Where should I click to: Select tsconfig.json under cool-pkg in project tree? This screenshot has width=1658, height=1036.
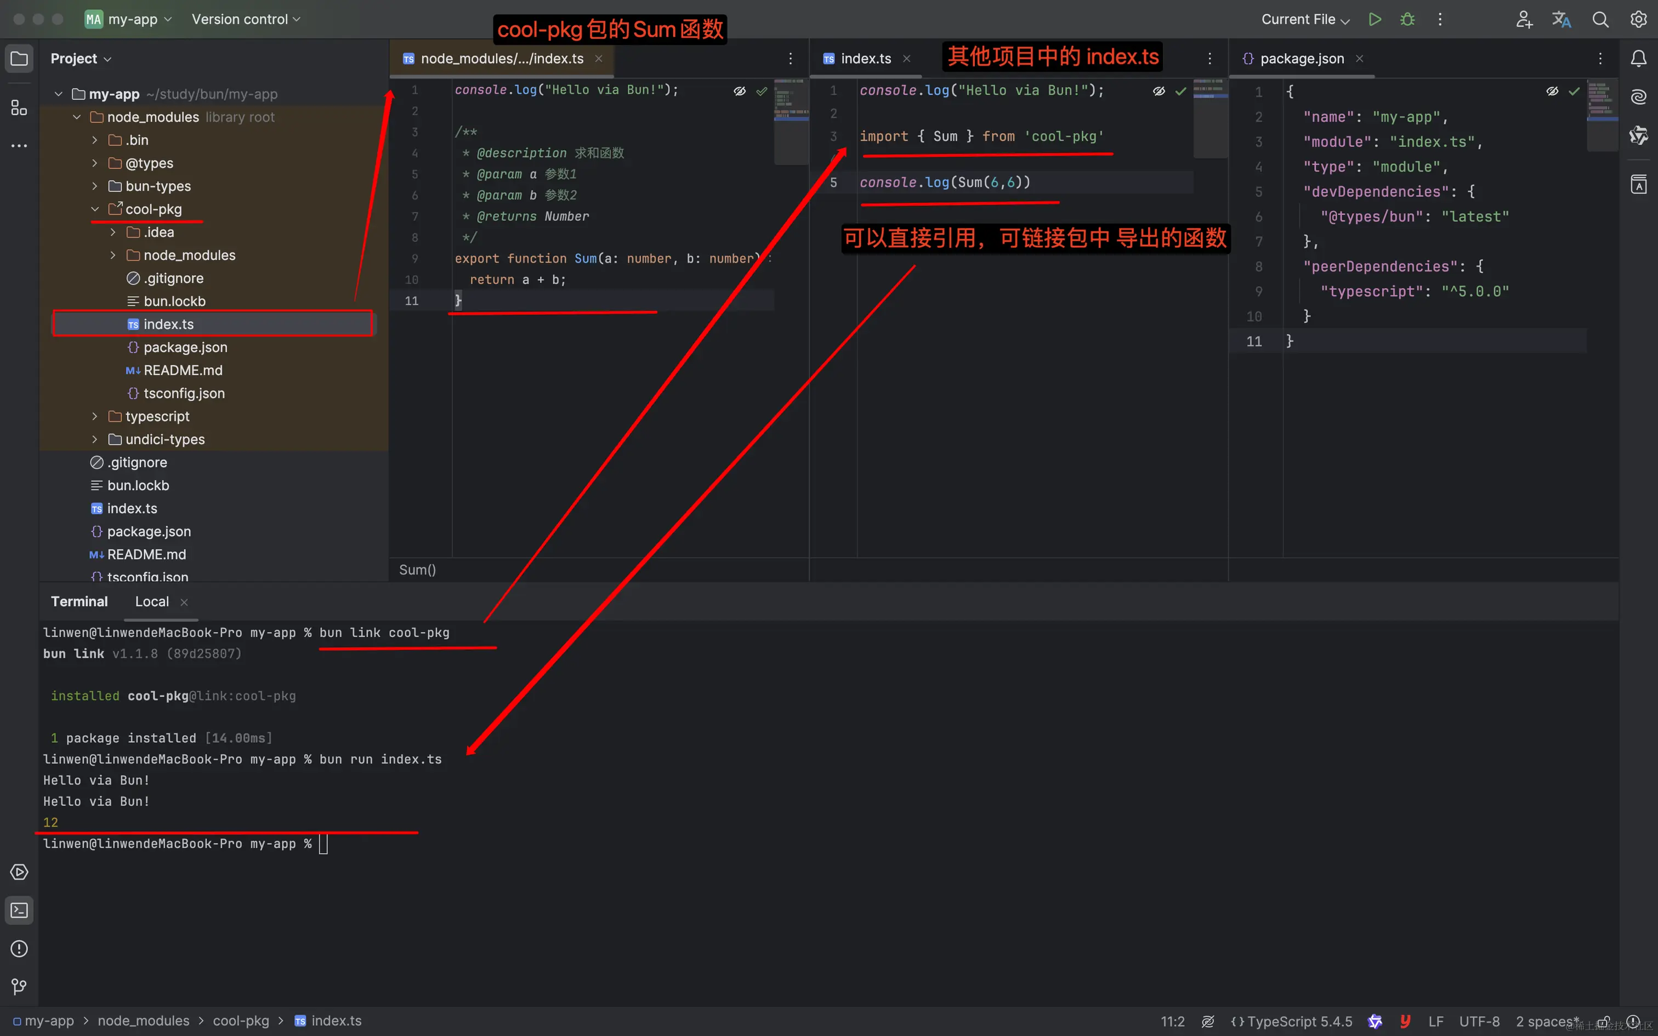(x=184, y=394)
